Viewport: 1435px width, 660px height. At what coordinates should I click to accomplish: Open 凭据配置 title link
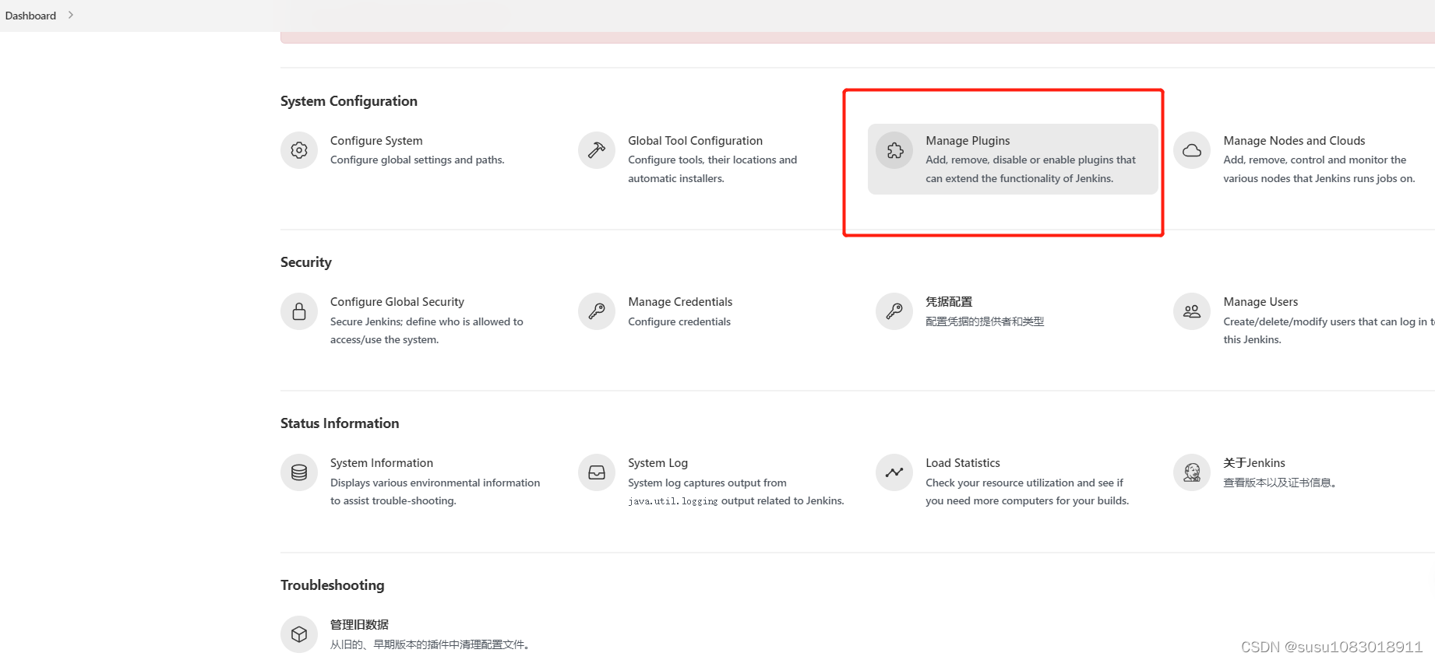pyautogui.click(x=949, y=302)
